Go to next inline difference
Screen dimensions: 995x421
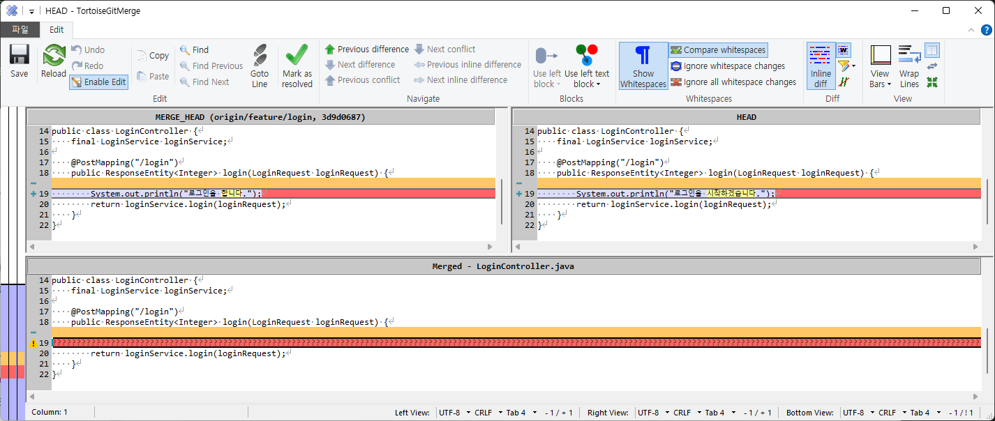(461, 80)
